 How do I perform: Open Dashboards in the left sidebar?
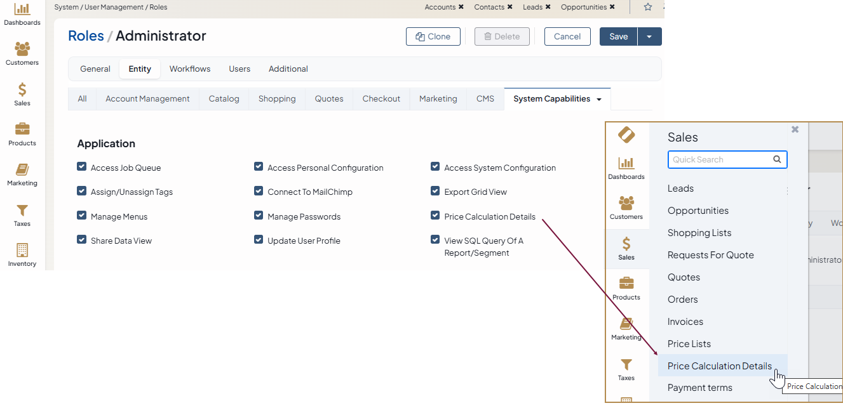22,14
